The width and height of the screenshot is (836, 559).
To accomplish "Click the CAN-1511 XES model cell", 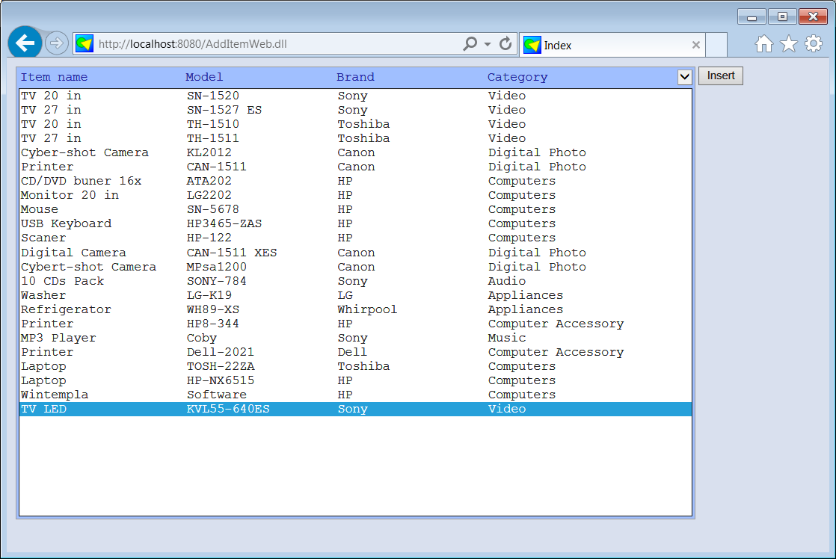I will (231, 253).
